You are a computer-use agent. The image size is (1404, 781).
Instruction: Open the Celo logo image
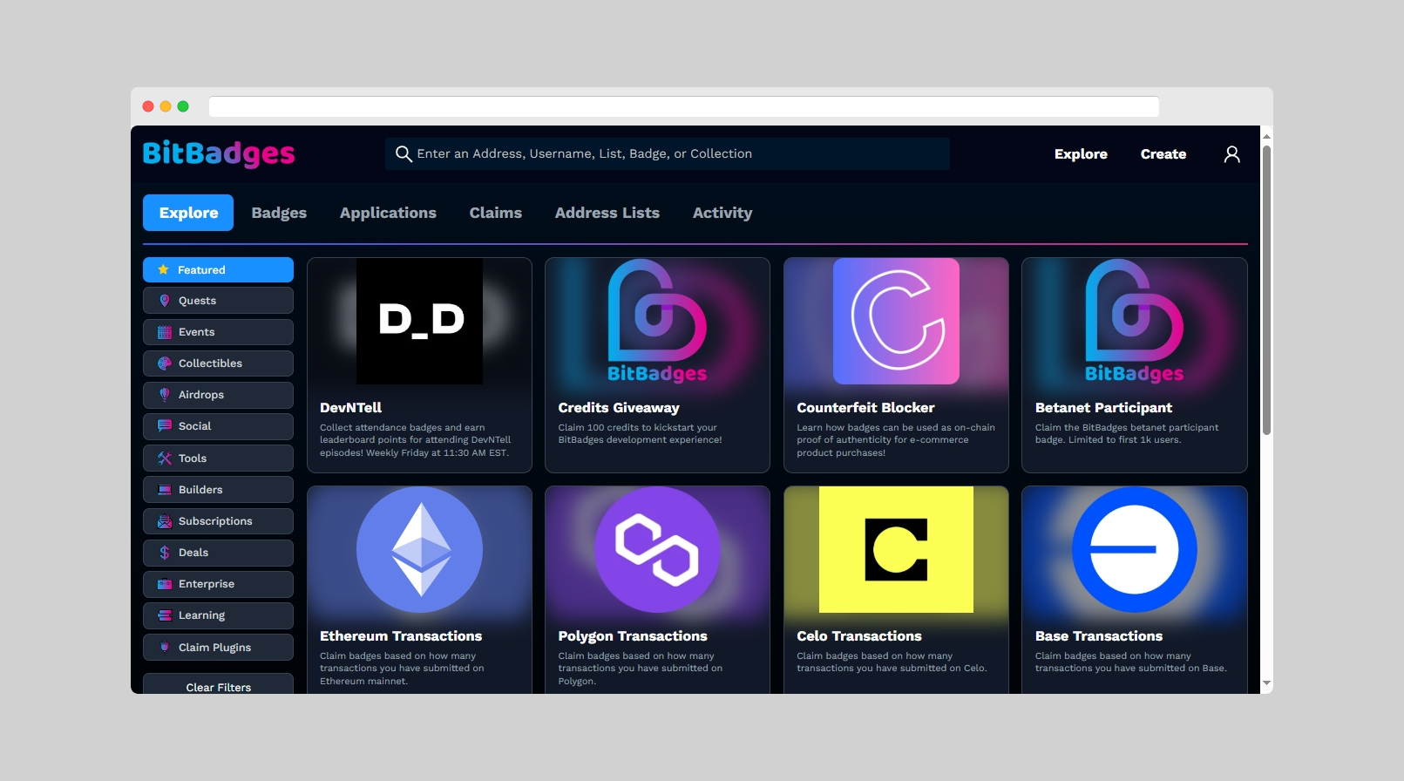[x=896, y=550]
